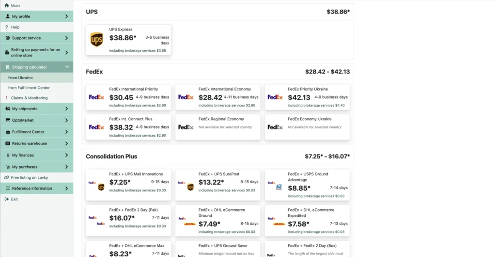The height and width of the screenshot is (257, 496).
Task: Click the Shipping calculator icon
Action: pos(8,67)
